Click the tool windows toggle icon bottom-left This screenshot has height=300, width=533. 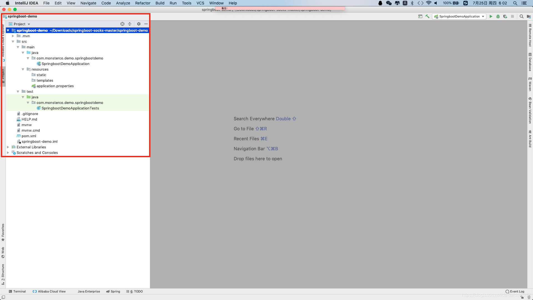pos(3,297)
